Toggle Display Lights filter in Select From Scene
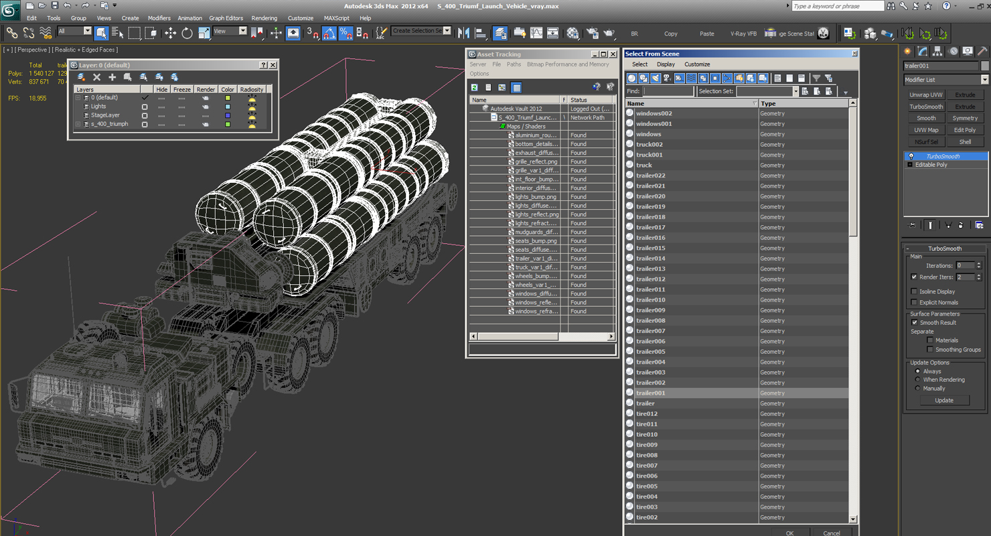Screen dimensions: 991x536 point(656,78)
